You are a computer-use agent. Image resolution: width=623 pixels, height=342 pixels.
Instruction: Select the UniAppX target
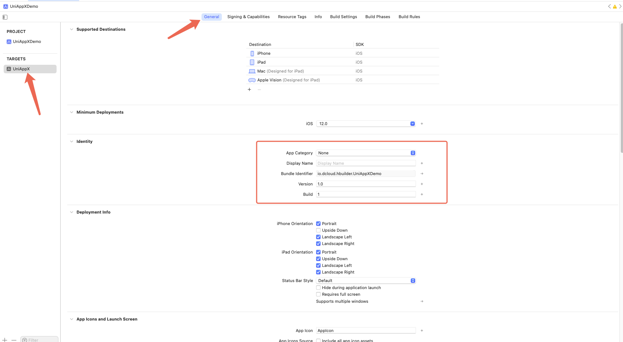(x=30, y=69)
